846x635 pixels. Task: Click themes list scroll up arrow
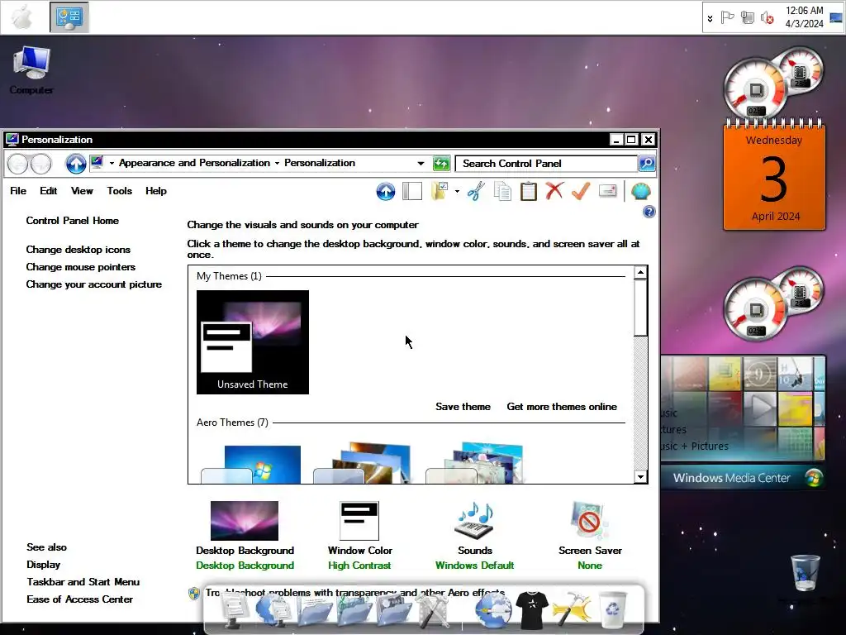tap(640, 272)
